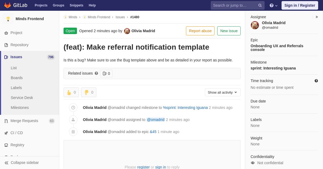Click the Registry icon in sidebar
This screenshot has height=169, width=323.
[x=6, y=145]
